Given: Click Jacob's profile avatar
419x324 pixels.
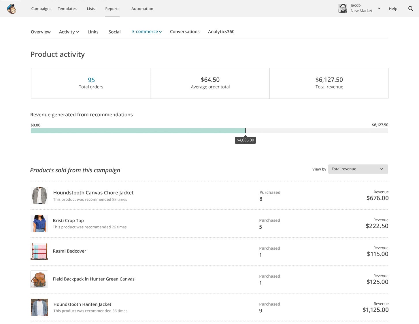Looking at the screenshot, I should coord(343,8).
